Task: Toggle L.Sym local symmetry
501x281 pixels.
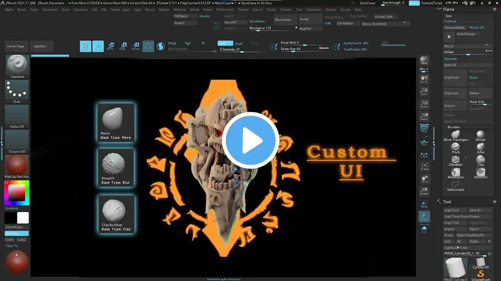Action: click(424, 154)
